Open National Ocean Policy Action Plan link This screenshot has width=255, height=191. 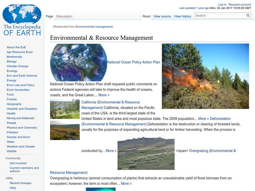tap(134, 62)
